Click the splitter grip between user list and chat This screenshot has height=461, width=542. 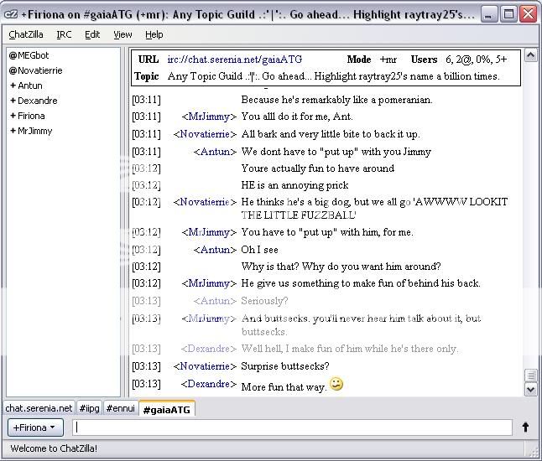pos(123,223)
